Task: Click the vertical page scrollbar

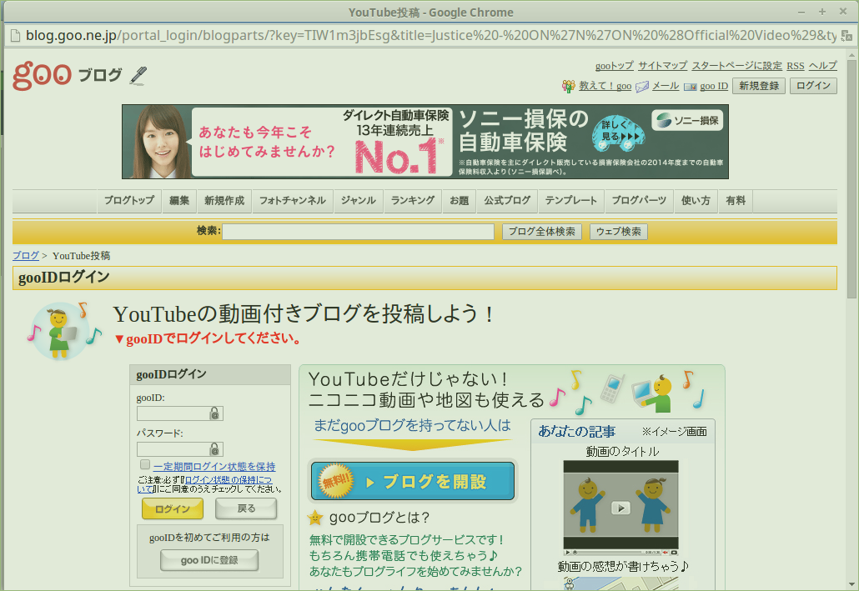Action: 851,180
